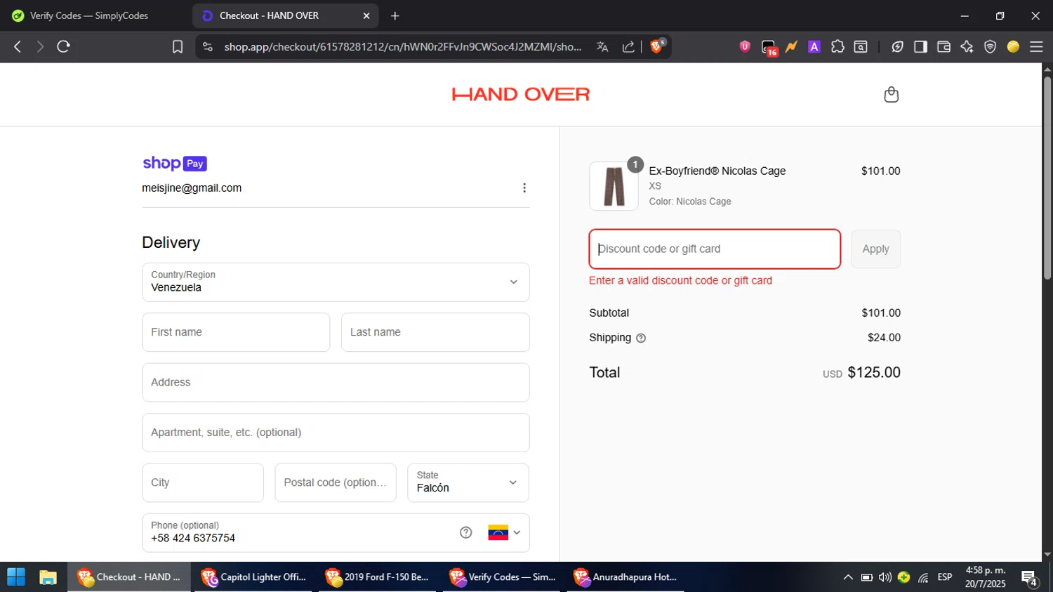Open the shopping bag cart icon
The image size is (1053, 592).
pos(891,95)
